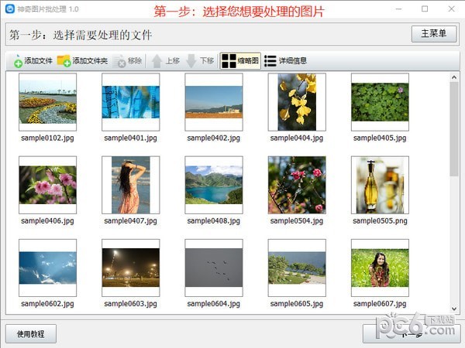The image size is (465, 348).
Task: Click file name sample0505.png
Action: [x=380, y=221]
